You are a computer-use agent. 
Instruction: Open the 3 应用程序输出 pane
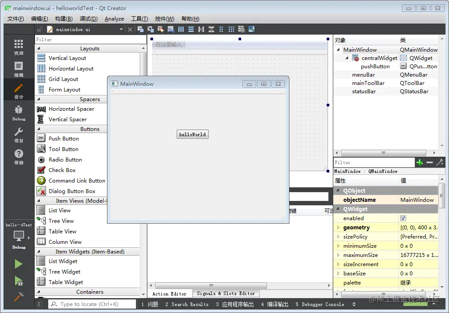(x=235, y=304)
